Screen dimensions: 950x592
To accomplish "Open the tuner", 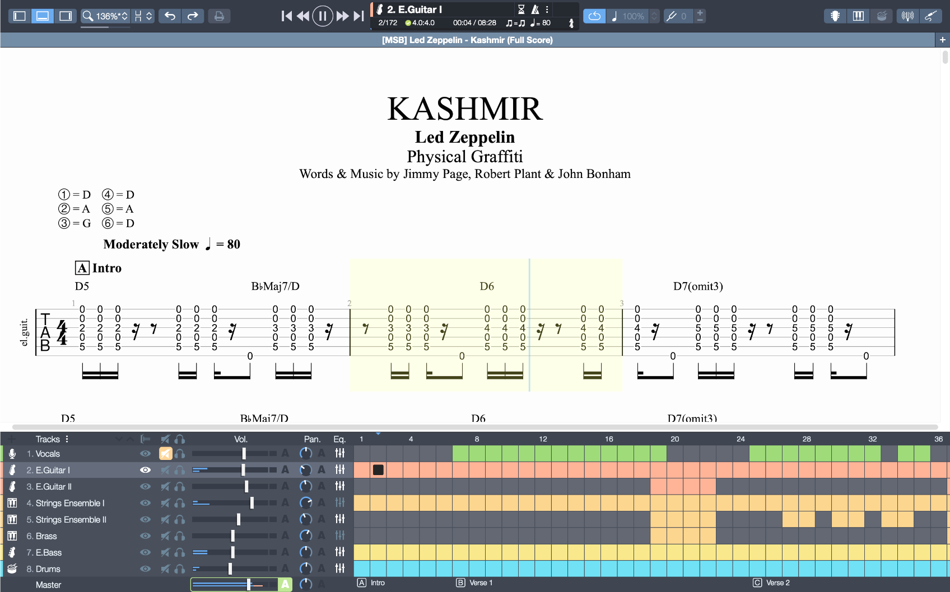I will coord(907,16).
